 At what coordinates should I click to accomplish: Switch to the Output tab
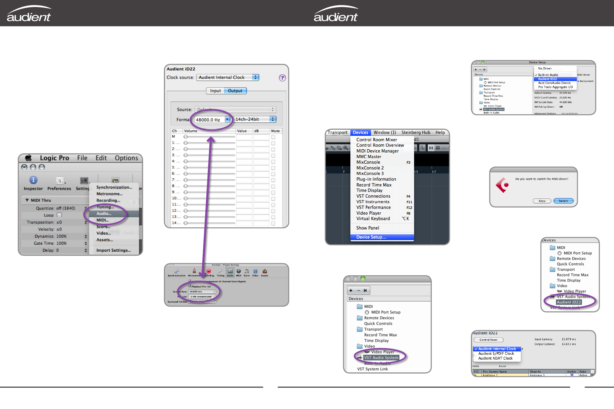[235, 91]
